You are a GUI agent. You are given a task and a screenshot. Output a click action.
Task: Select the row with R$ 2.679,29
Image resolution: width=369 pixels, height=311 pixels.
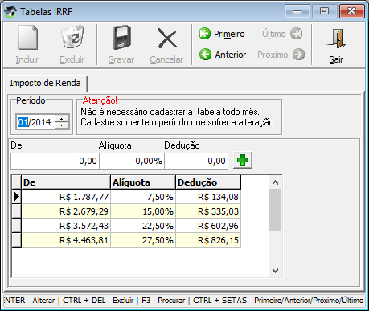coord(126,211)
